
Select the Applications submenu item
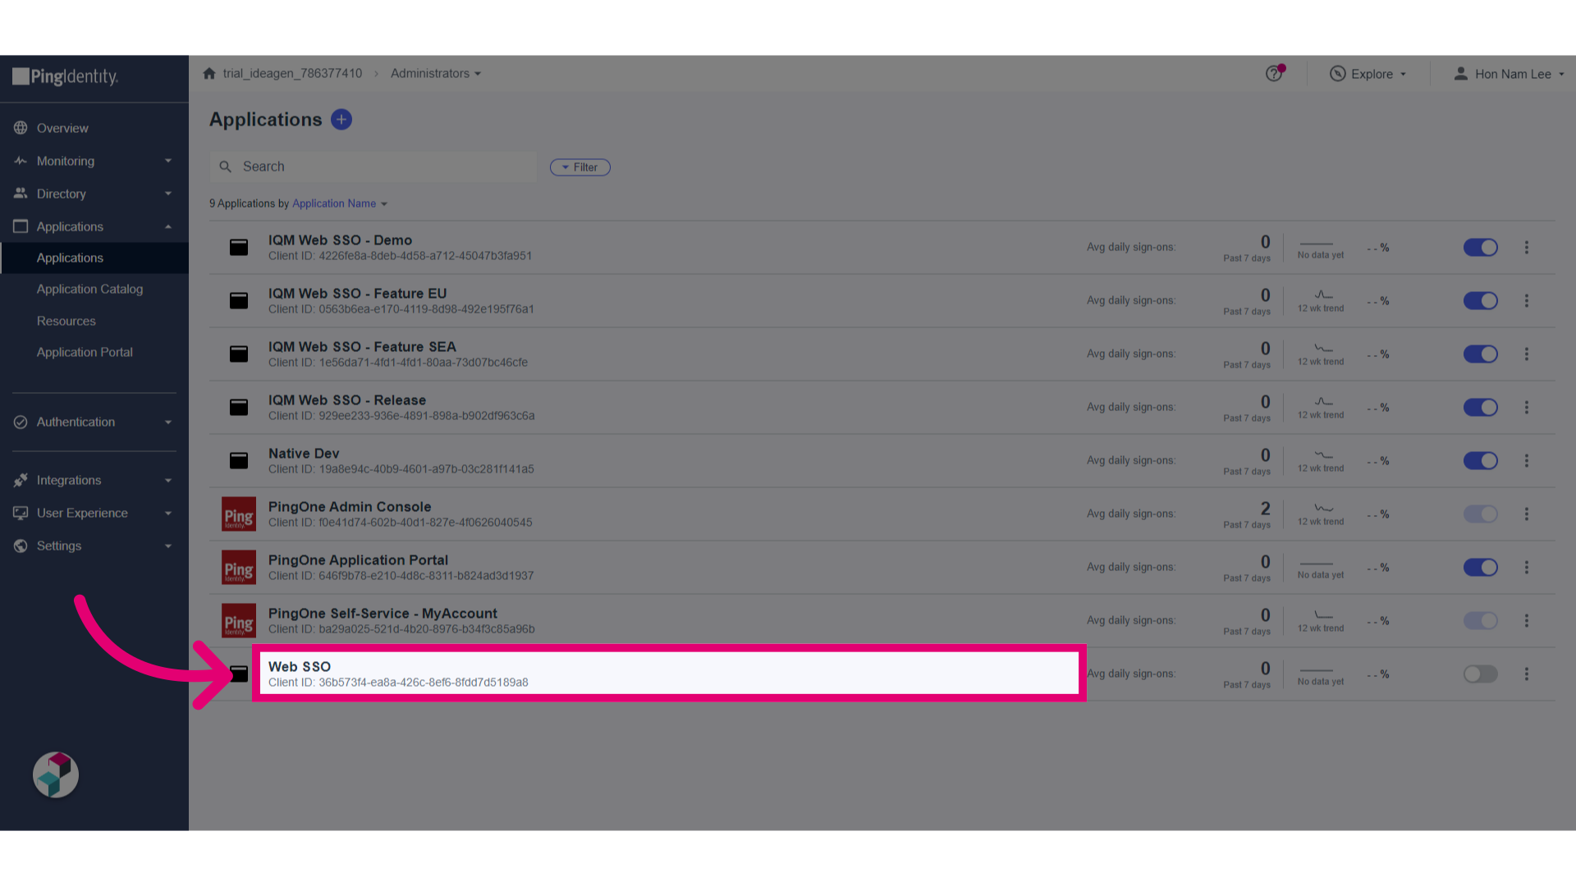point(94,258)
